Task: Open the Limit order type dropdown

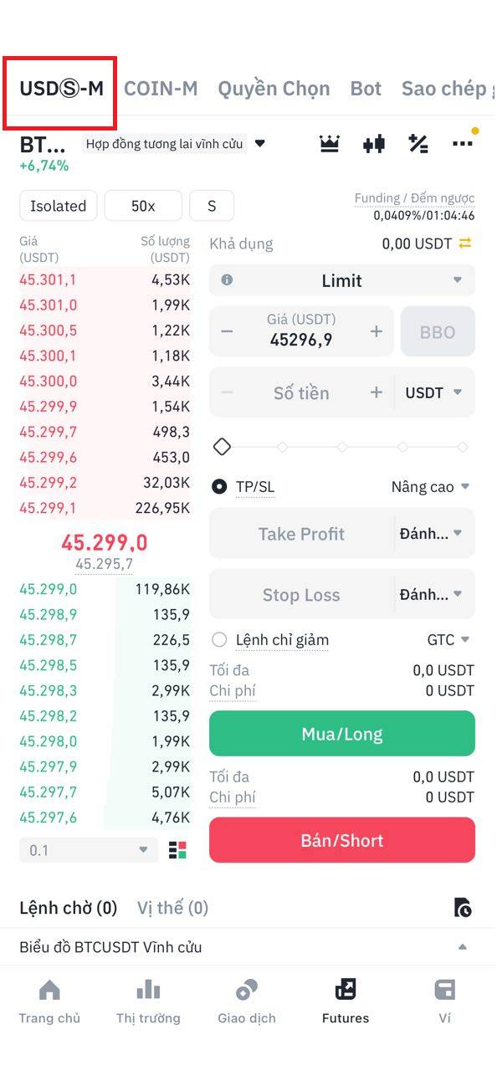Action: 342,280
